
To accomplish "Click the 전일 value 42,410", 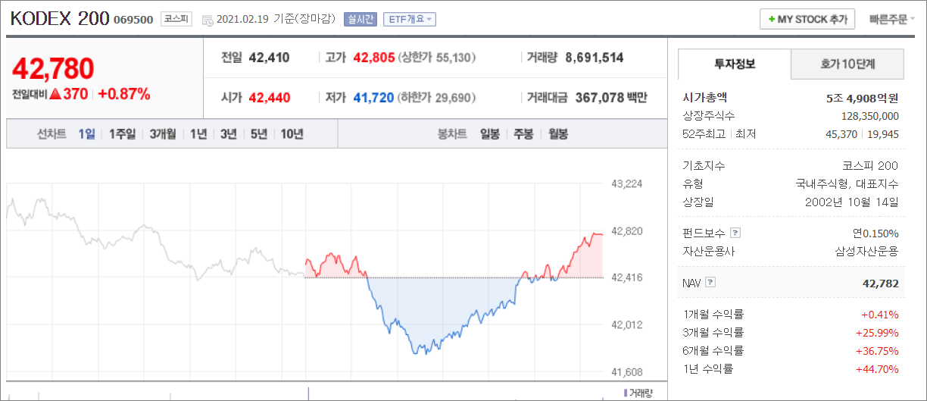I will [x=269, y=57].
